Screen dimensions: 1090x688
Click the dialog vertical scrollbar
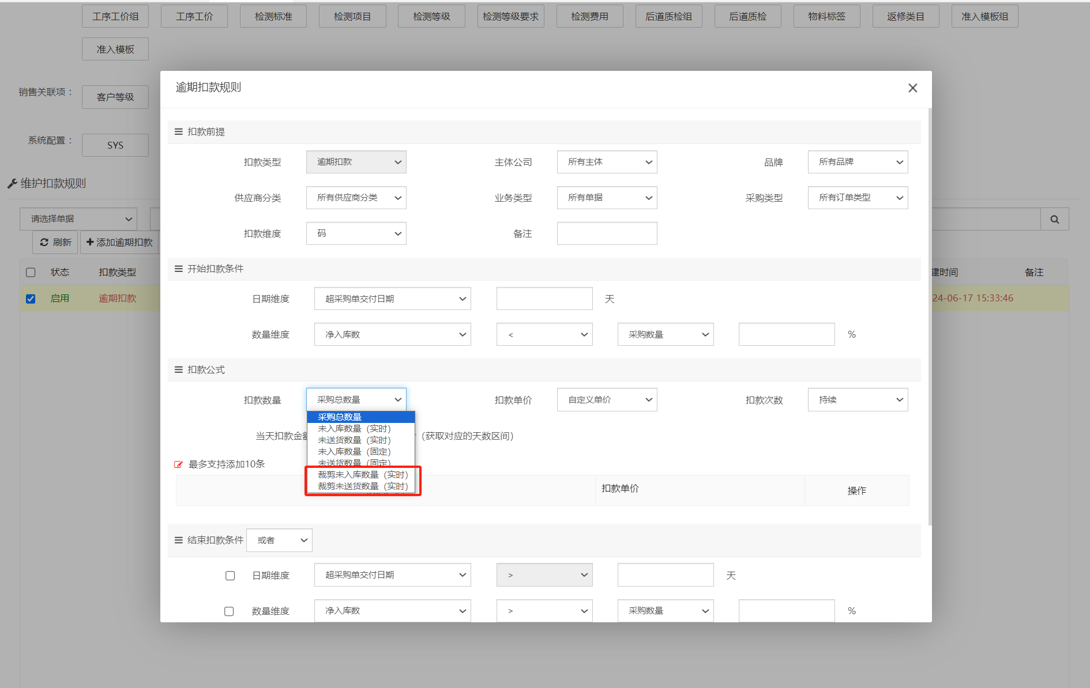point(930,317)
